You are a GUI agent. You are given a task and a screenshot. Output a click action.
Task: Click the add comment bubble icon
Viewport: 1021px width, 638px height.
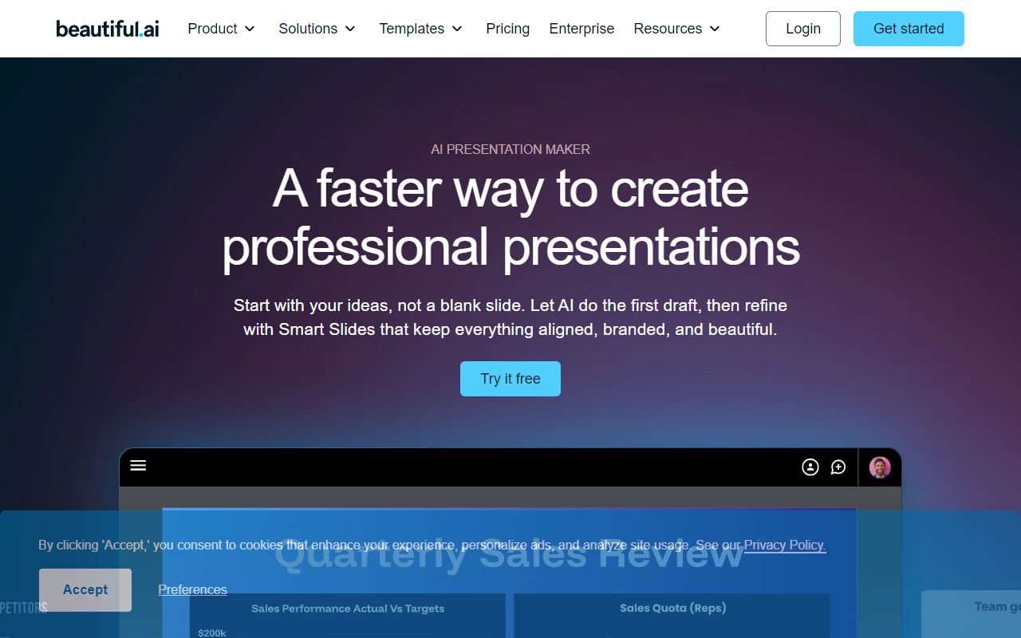[x=838, y=467]
